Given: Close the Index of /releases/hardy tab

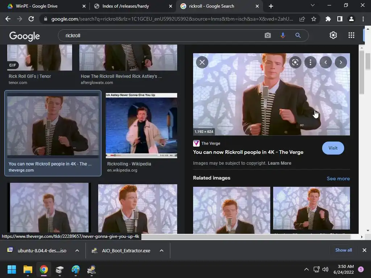Looking at the screenshot, I should pyautogui.click(x=171, y=6).
